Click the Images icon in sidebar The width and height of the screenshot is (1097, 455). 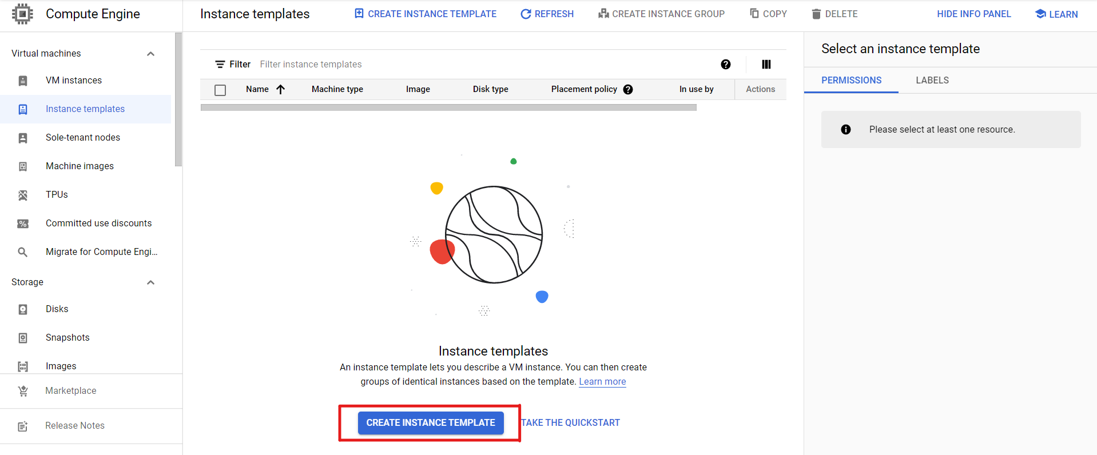(x=23, y=366)
